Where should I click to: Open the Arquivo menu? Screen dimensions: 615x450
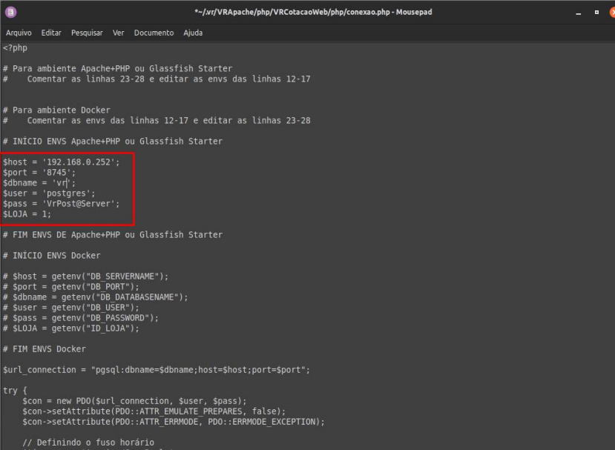(x=19, y=33)
